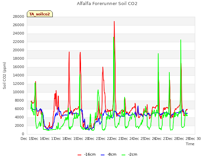Click the Dec 30 x-axis label
Image resolution: width=215 pixels, height=161 pixels.
pos(195,139)
